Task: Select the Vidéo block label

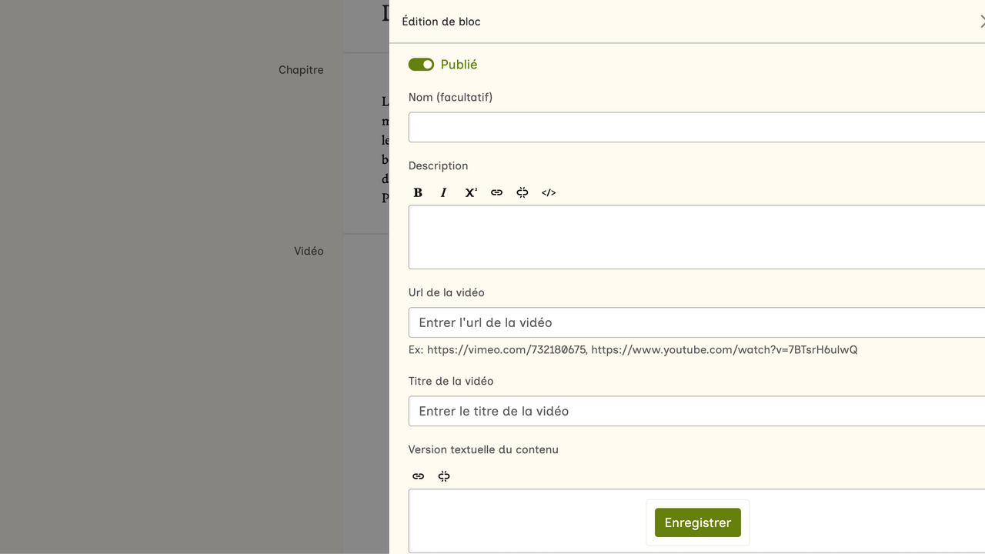Action: coord(309,251)
